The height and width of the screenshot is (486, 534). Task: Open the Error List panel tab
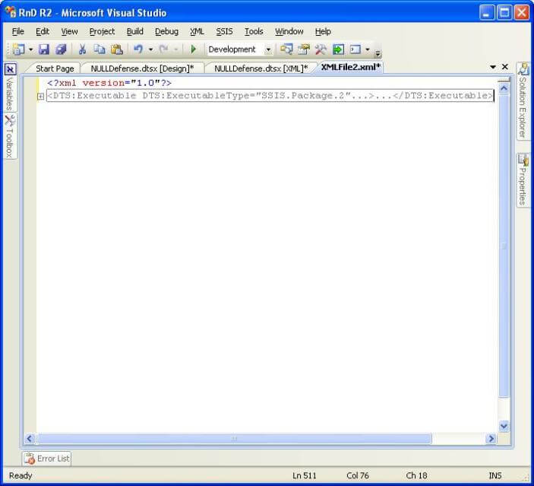pos(47,459)
